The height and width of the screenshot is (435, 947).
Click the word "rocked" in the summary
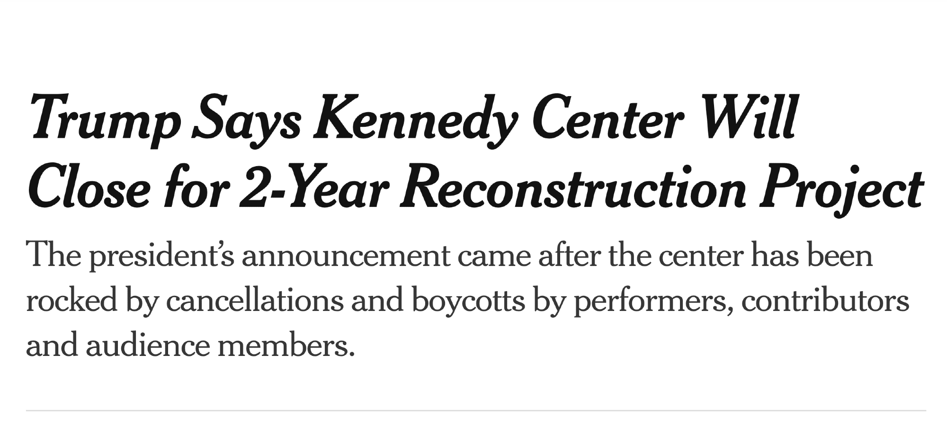(x=71, y=301)
